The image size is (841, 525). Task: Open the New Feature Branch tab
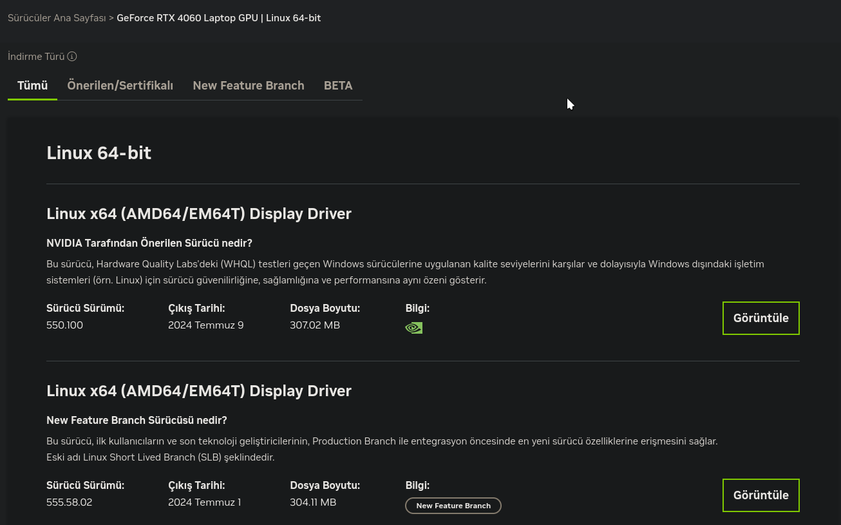249,86
